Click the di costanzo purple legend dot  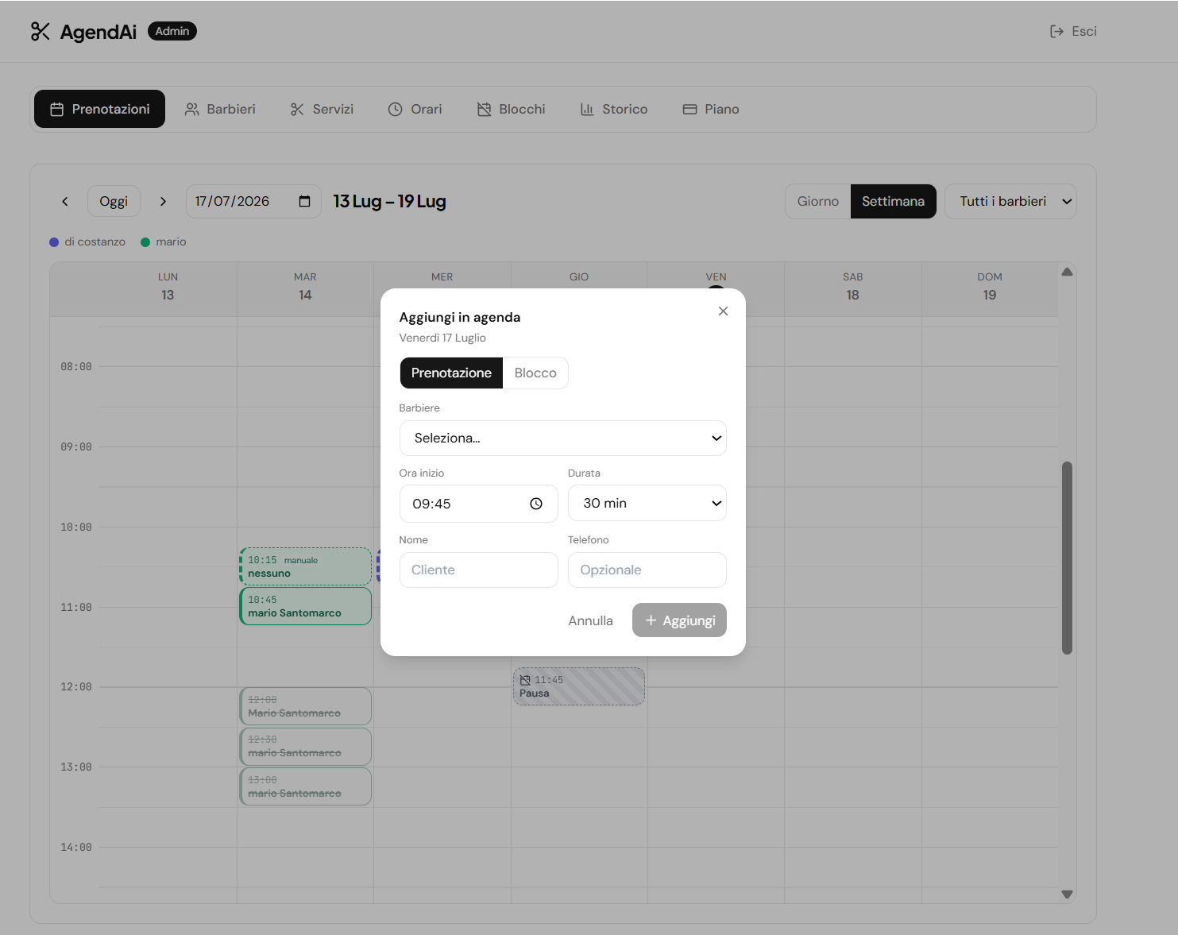pos(54,242)
